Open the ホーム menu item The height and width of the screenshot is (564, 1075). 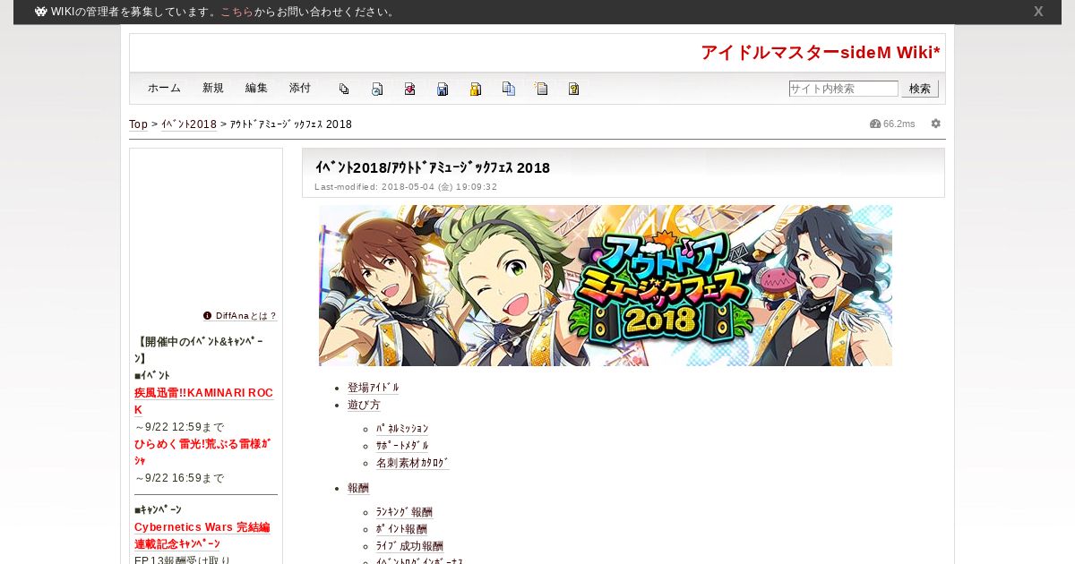click(164, 88)
